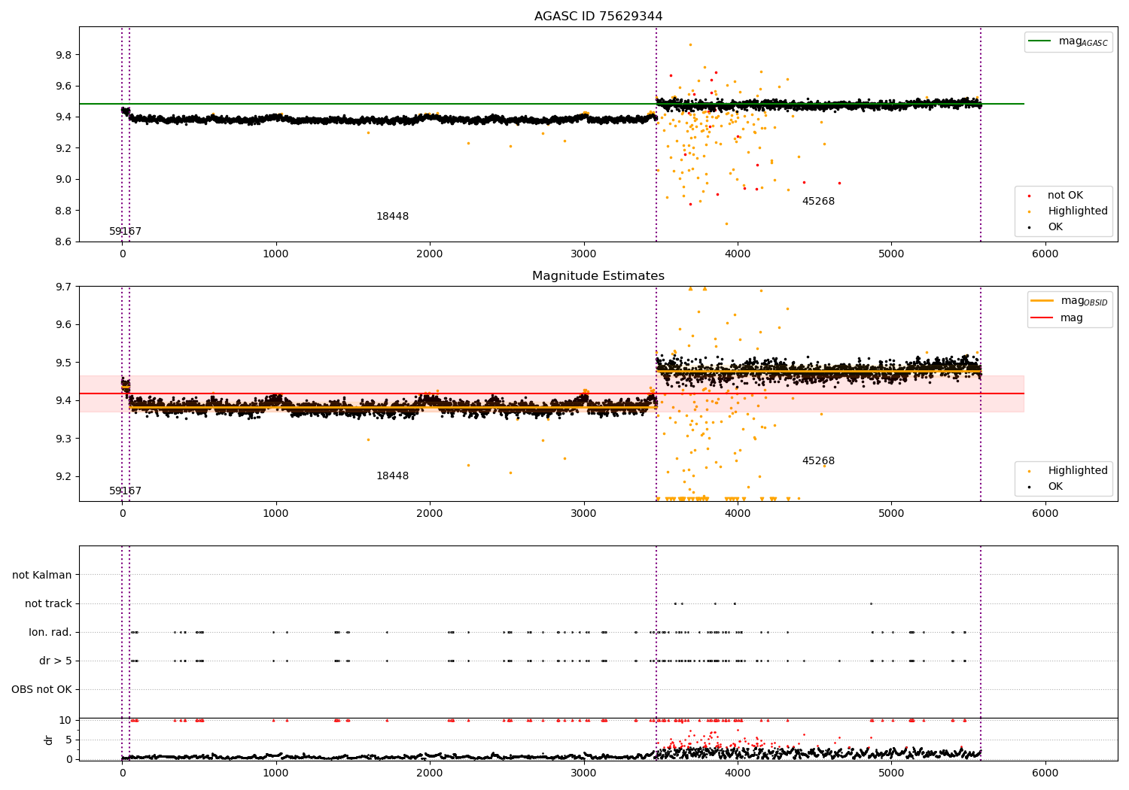Click 'OK' legend entry in the Magnitude Estimates plot
The image size is (1129, 790).
pos(1055,487)
